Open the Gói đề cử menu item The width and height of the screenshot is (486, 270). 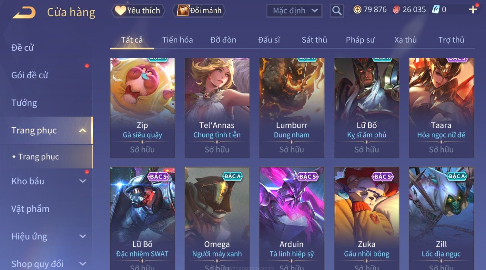click(x=30, y=75)
